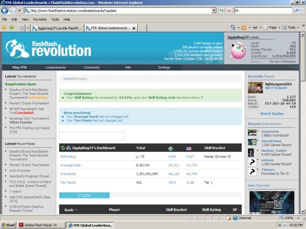Viewport: 306px width, 229px height.
Task: Open the Favorites Center star icon
Action: click(4, 28)
